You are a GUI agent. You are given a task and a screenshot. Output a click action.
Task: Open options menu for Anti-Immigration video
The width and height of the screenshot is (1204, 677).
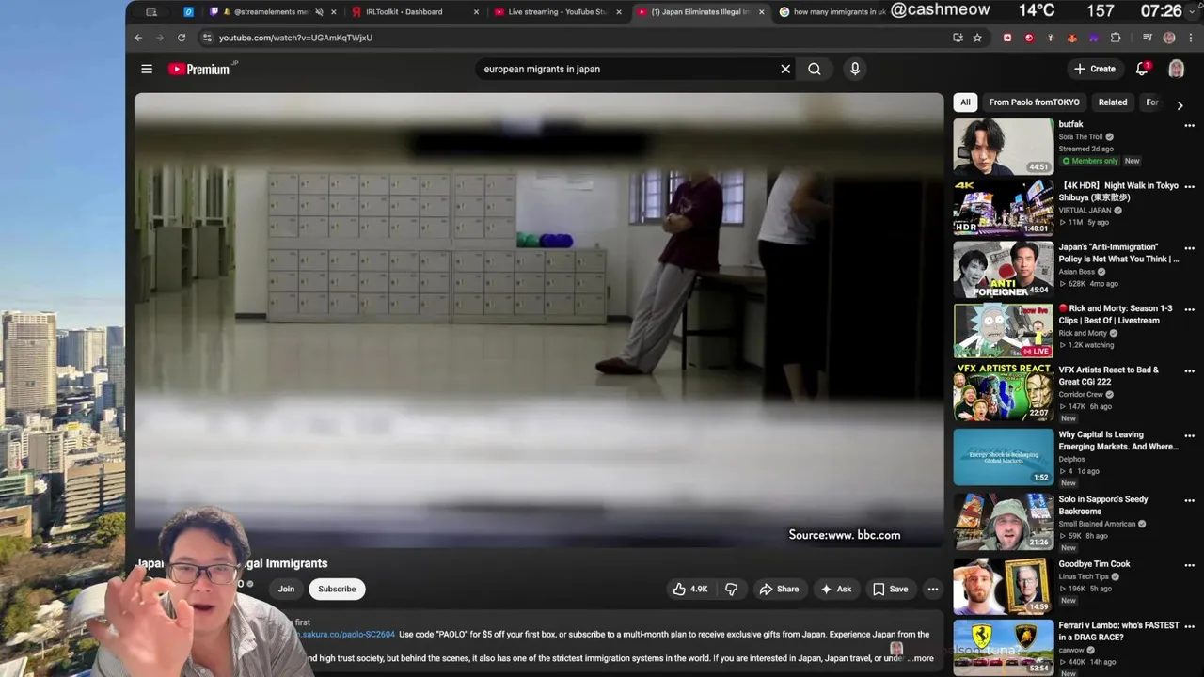pyautogui.click(x=1189, y=248)
